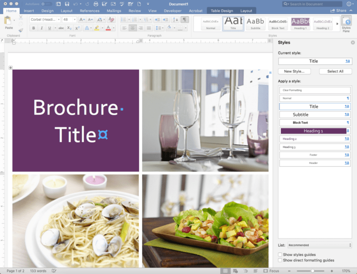Open the List Recommended dropdown
The width and height of the screenshot is (357, 274).
click(x=319, y=245)
